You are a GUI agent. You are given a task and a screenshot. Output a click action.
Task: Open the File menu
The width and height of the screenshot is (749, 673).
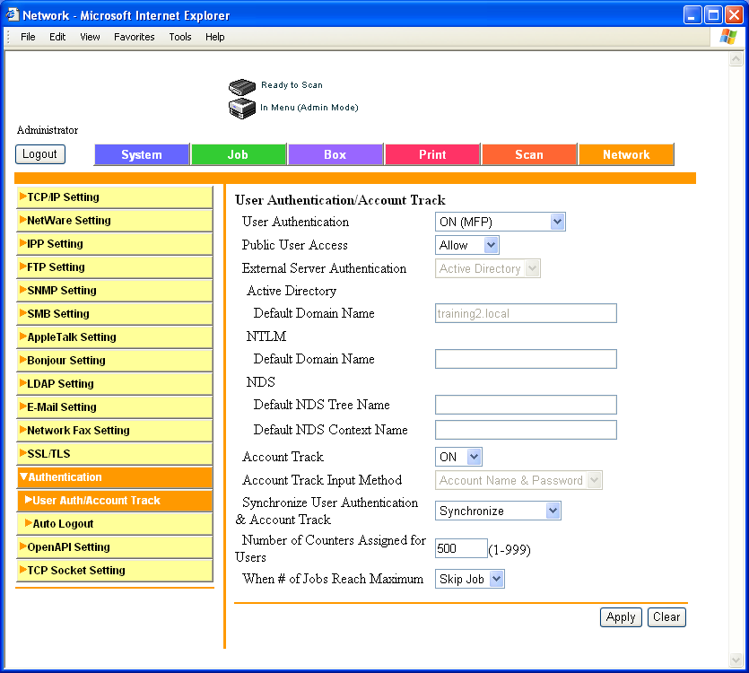point(28,37)
